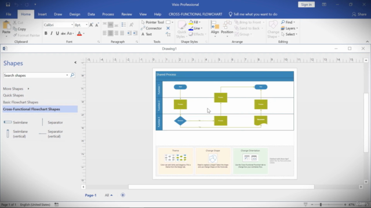Toggle Bold formatting
This screenshot has height=208, width=371.
(x=46, y=34)
